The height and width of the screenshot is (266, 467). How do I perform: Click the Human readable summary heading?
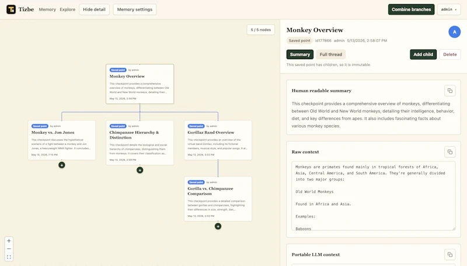[322, 91]
